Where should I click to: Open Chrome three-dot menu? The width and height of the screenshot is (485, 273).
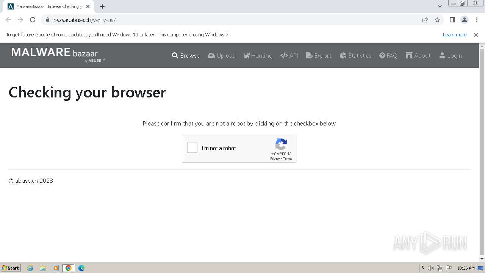[477, 20]
